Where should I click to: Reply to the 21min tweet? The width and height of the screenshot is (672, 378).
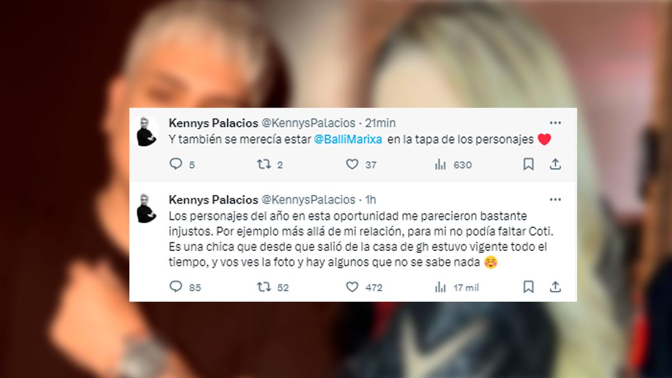coord(176,164)
